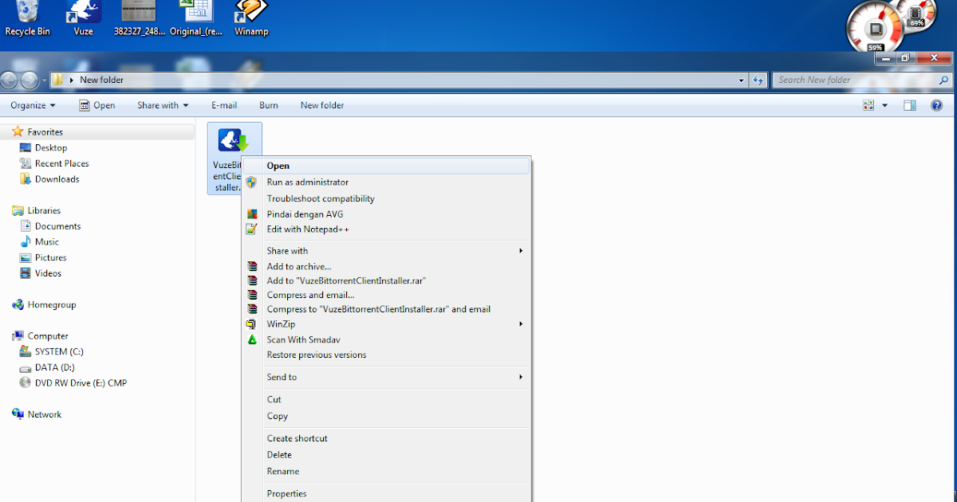Screen dimensions: 957x502
Task: Click the Open toolbar button
Action: point(96,105)
